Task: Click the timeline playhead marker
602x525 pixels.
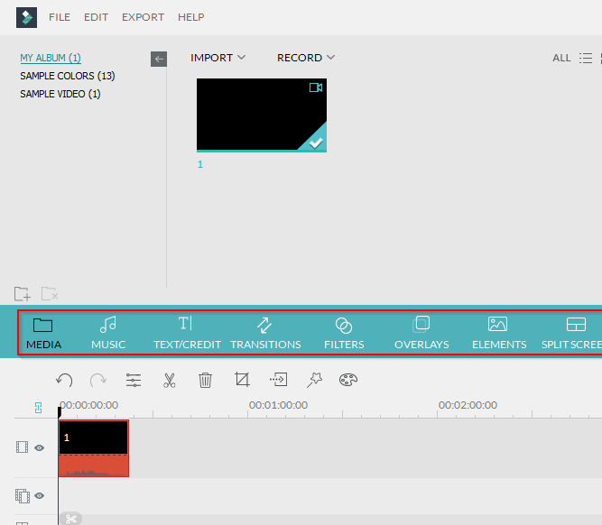Action: (x=60, y=412)
